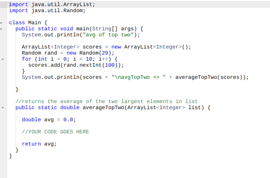Click the line 'double avg = 0.0;'
Image resolution: width=270 pixels, height=178 pixels.
49,120
